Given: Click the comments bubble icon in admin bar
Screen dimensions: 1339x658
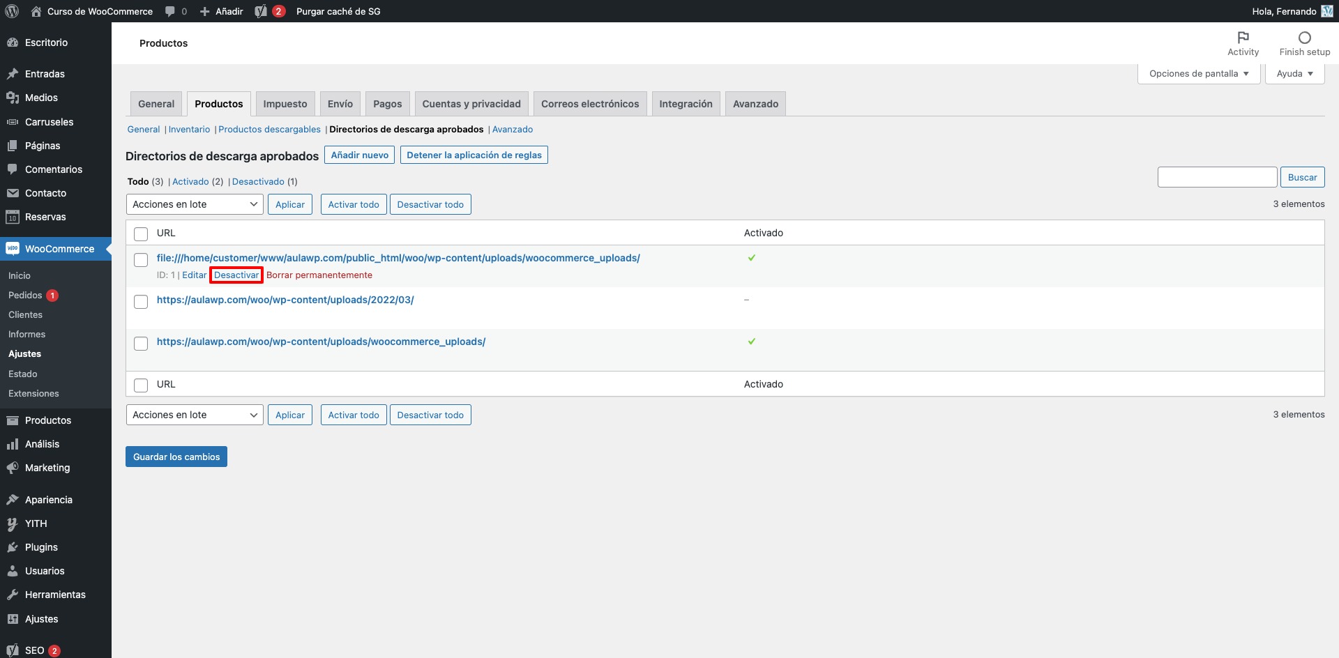Looking at the screenshot, I should 170,11.
